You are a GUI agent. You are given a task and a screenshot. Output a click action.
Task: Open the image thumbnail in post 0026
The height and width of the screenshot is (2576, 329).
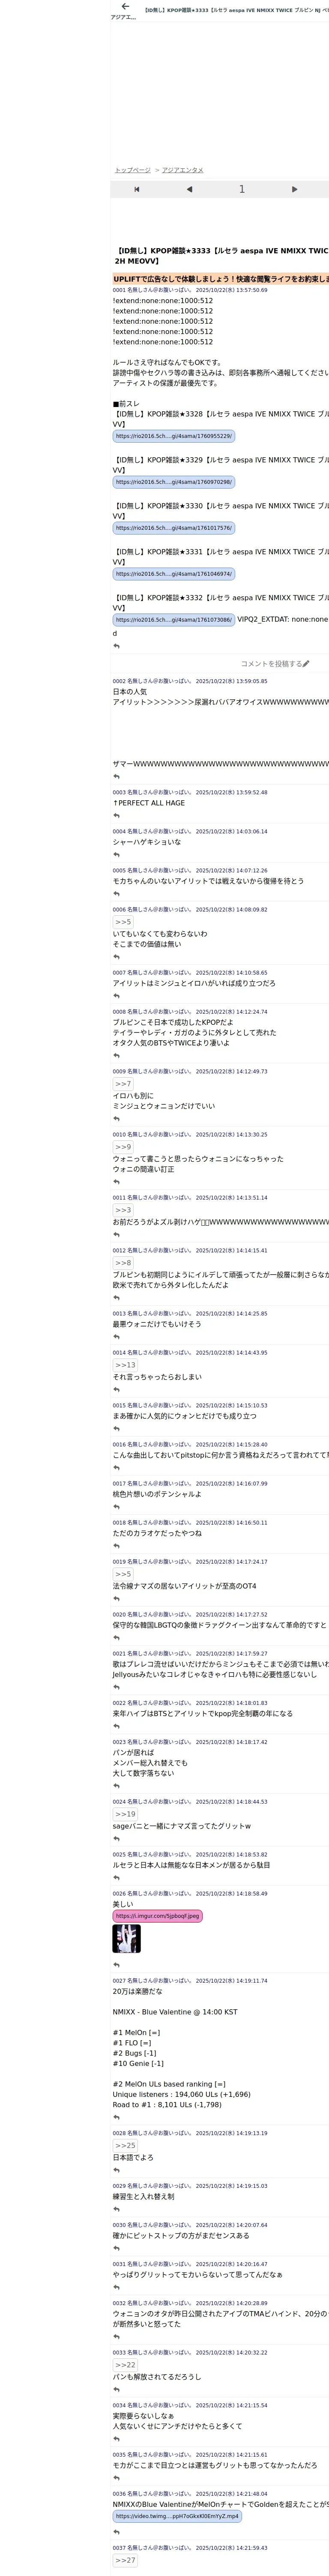(x=127, y=1939)
